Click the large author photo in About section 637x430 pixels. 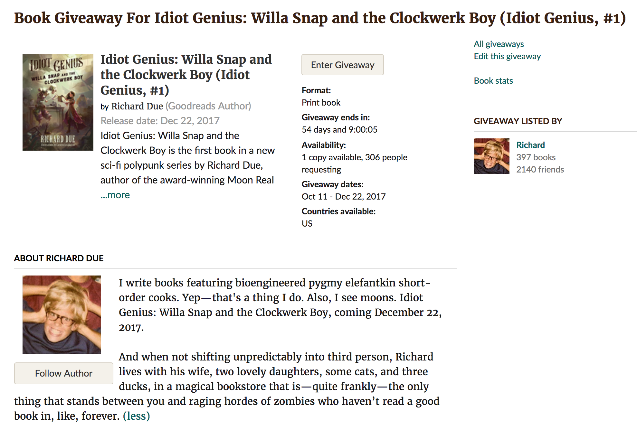coord(62,314)
